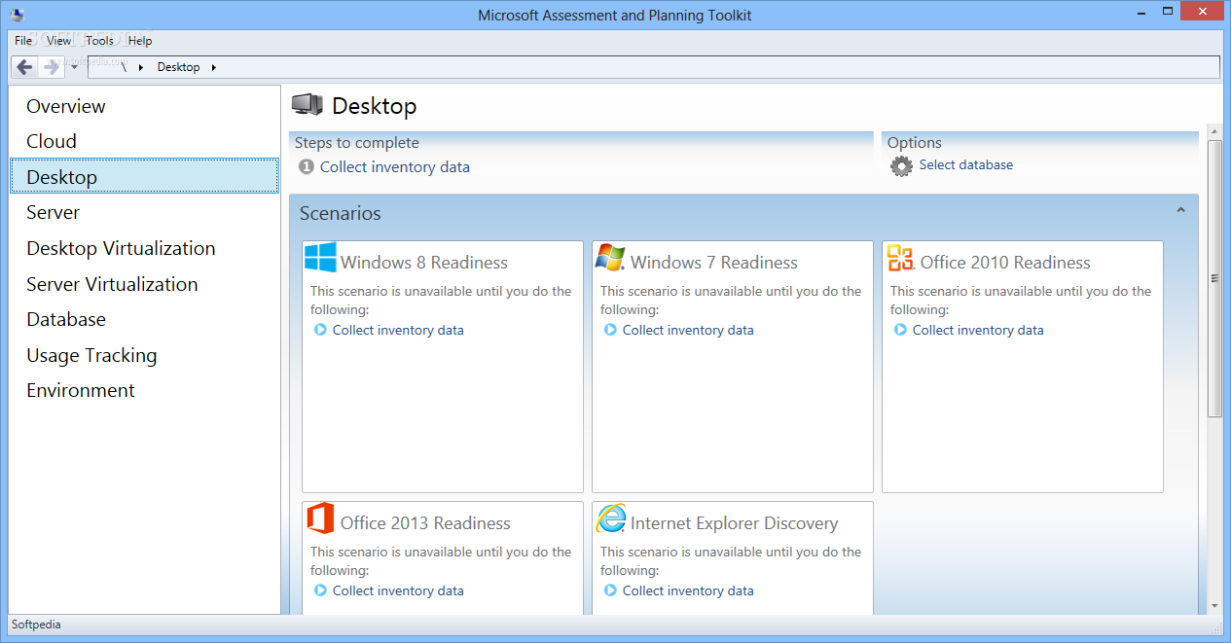This screenshot has height=643, width=1231.
Task: Click the Select database link
Action: pos(966,164)
